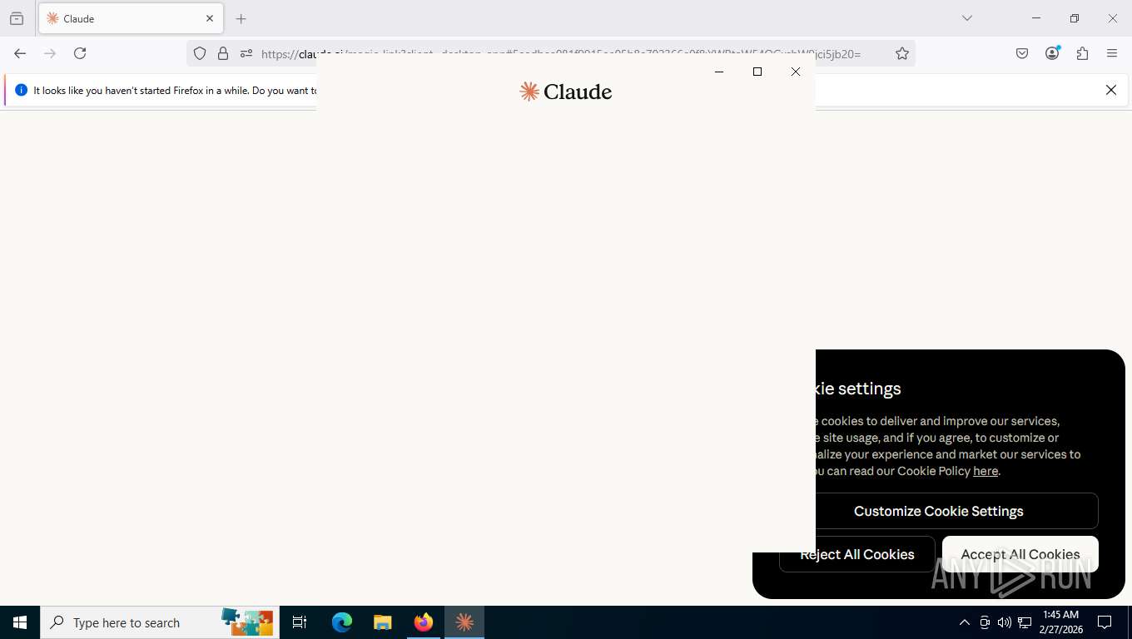Switch to Firefox taskbar icon
This screenshot has width=1132, height=639.
(x=424, y=622)
